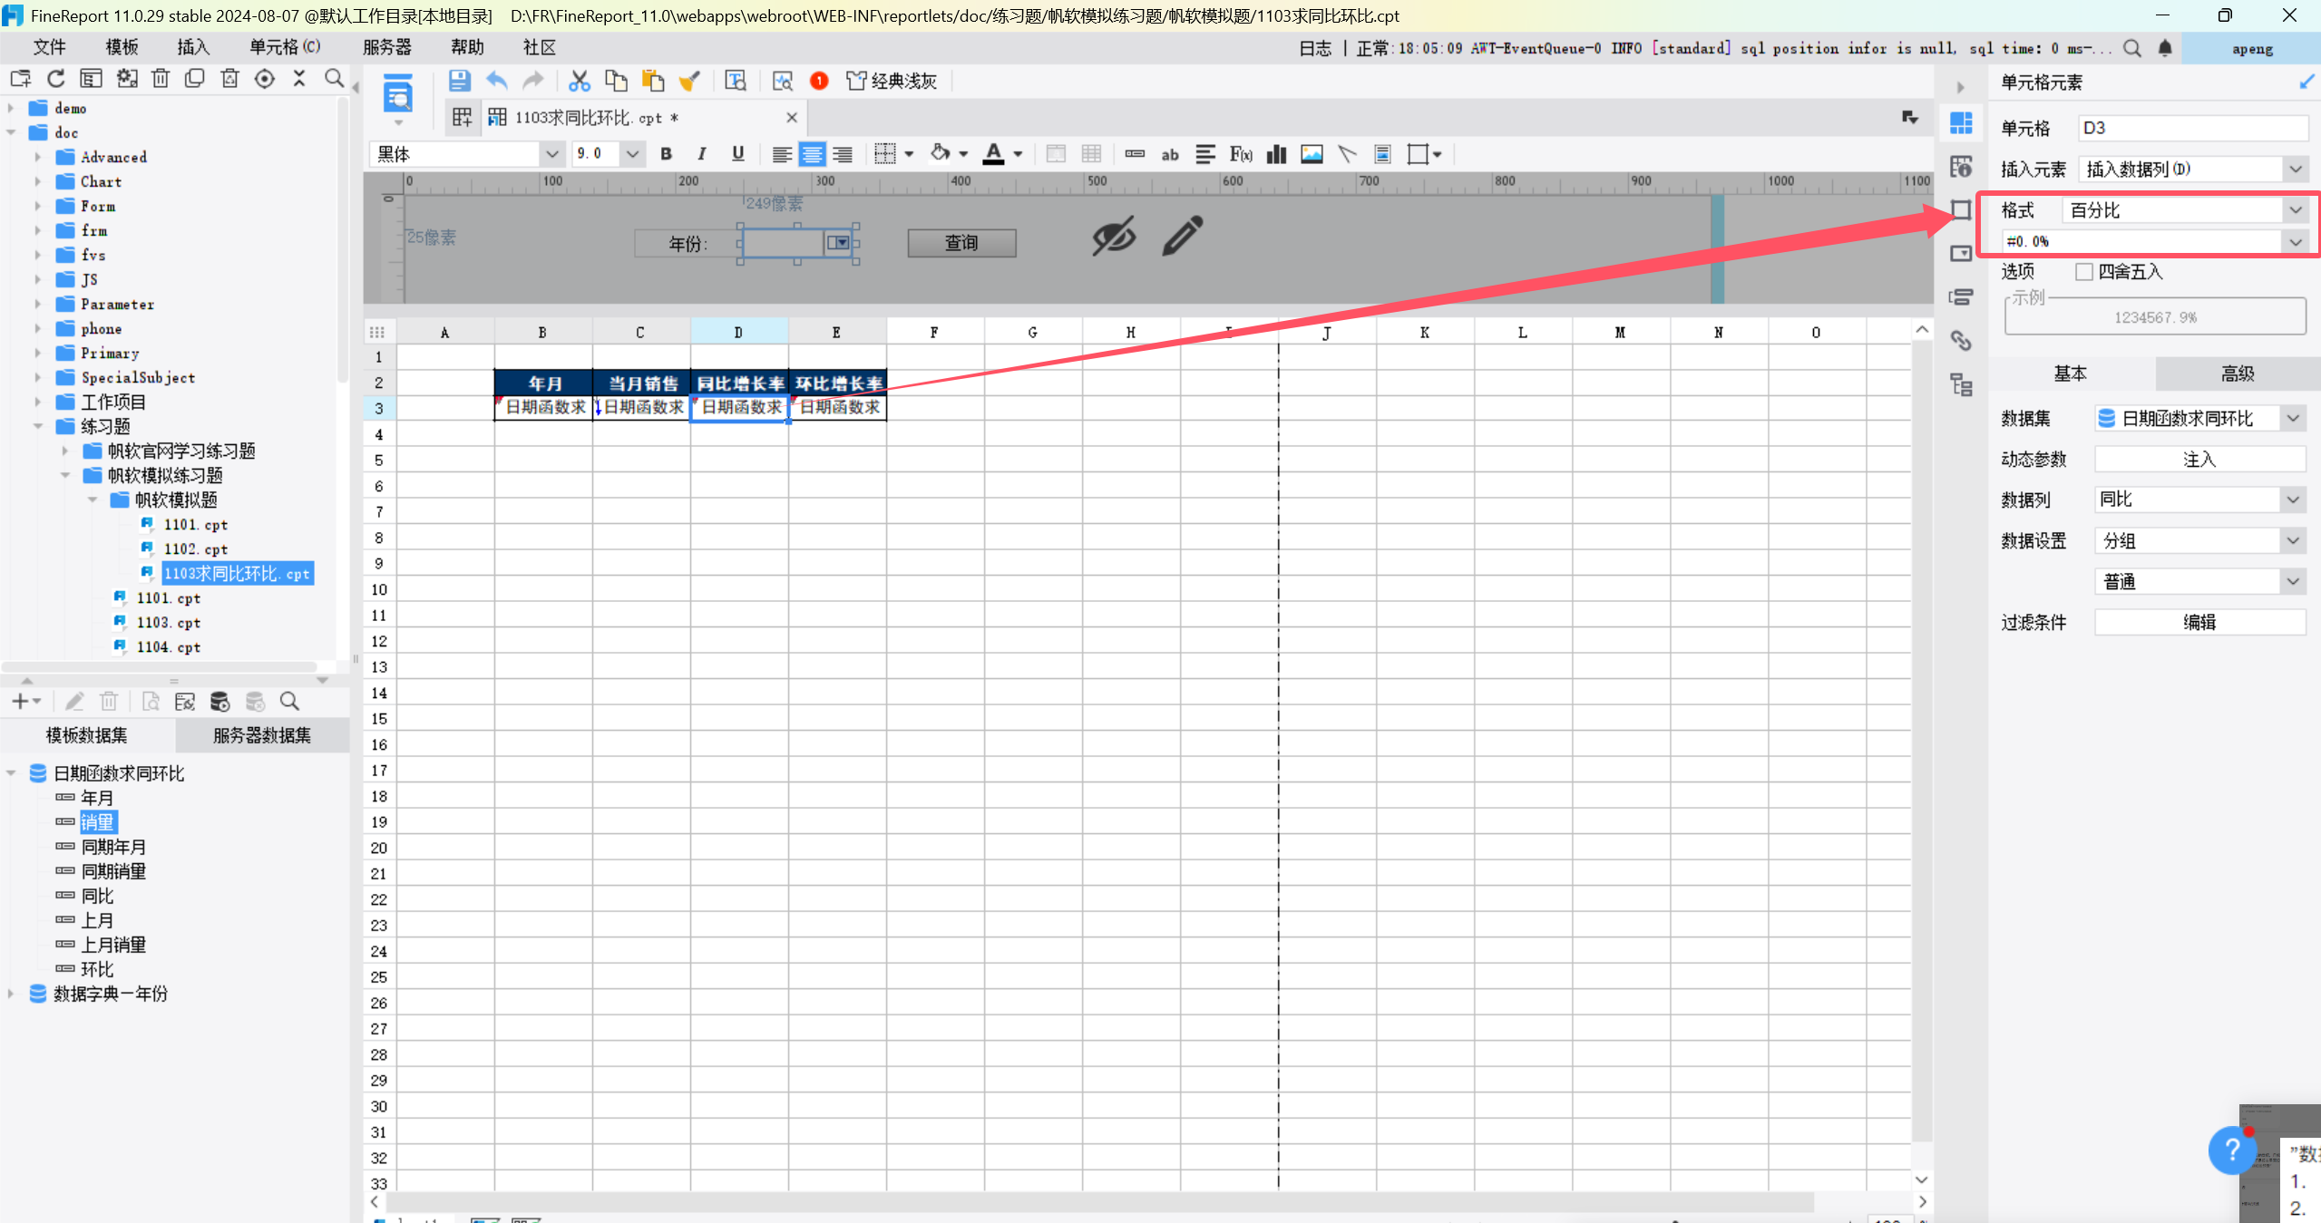This screenshot has height=1223, width=2321.
Task: Click the notification bell icon
Action: click(2165, 49)
